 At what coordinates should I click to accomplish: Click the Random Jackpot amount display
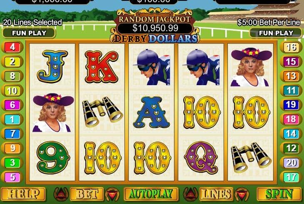tap(155, 28)
